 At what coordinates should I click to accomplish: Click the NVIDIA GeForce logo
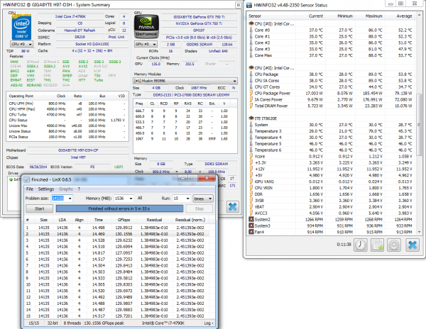146,26
